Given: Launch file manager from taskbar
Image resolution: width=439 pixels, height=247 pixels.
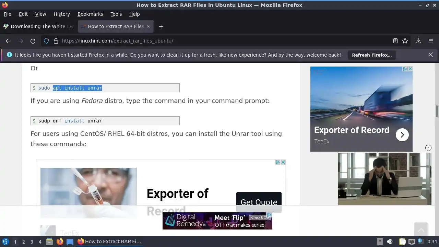Looking at the screenshot, I should click(x=49, y=242).
